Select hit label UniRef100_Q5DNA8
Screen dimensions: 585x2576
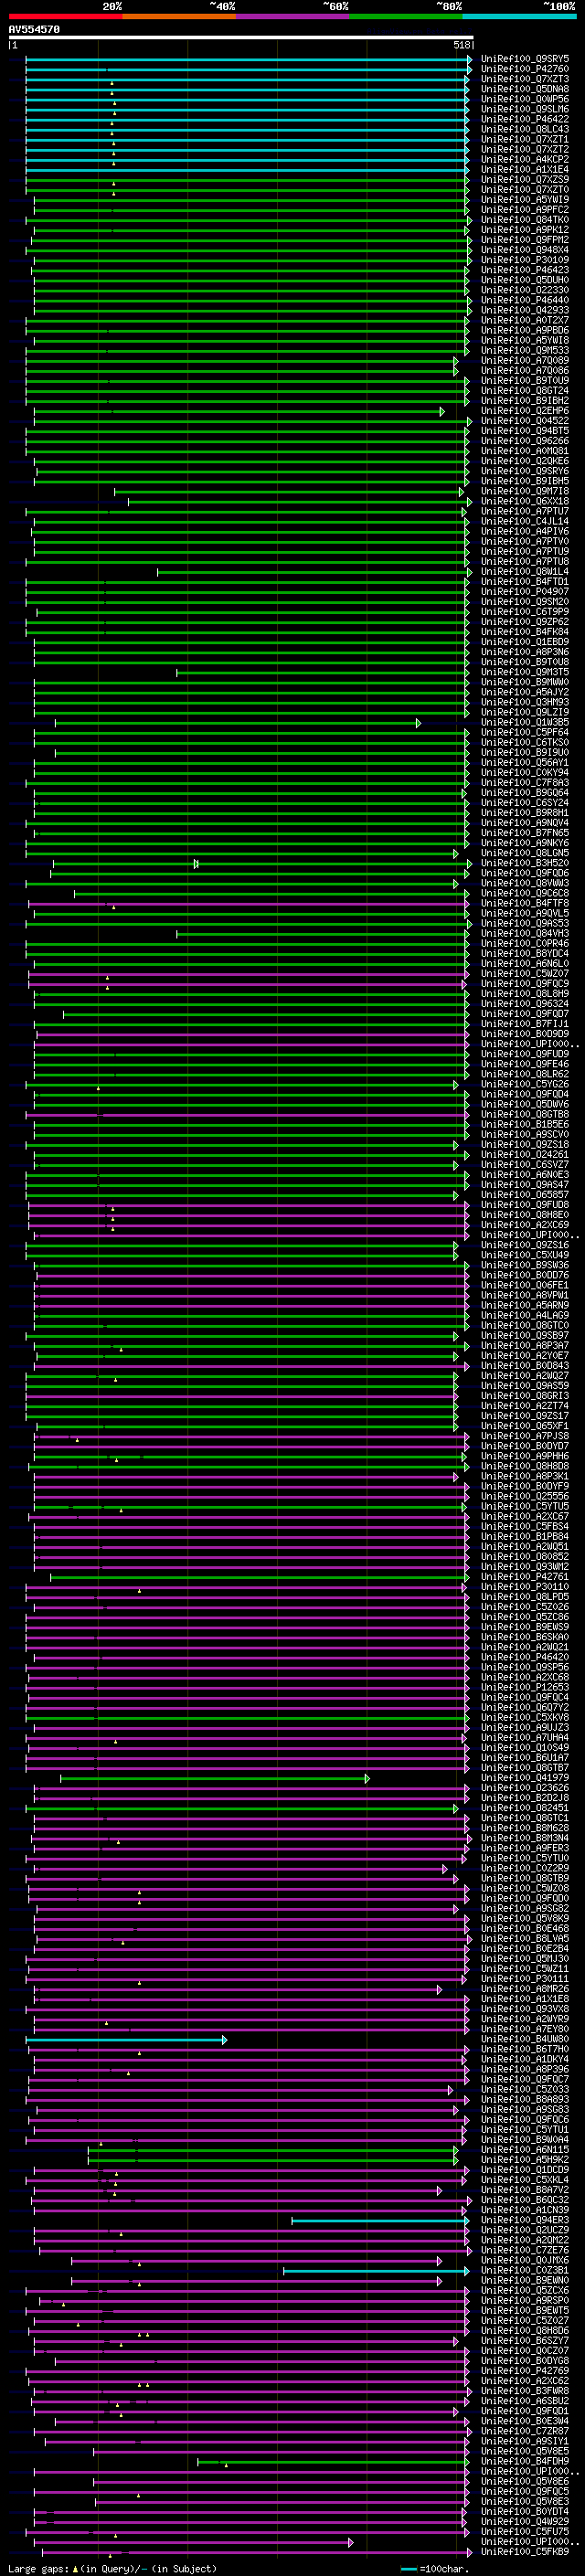click(x=525, y=89)
